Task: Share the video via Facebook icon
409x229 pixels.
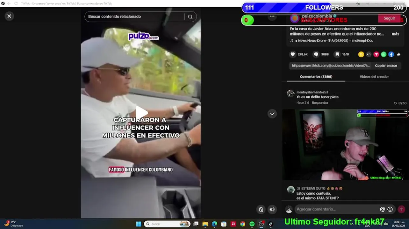Action: (391, 54)
